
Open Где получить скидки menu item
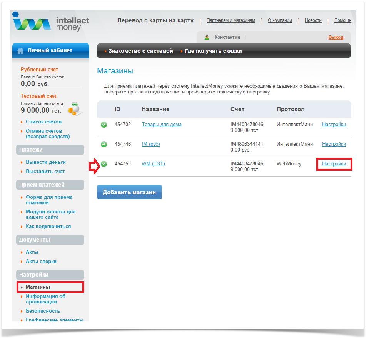pyautogui.click(x=213, y=51)
